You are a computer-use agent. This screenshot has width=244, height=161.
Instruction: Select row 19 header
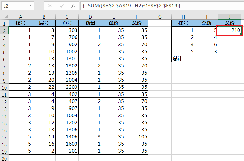(x=5, y=151)
